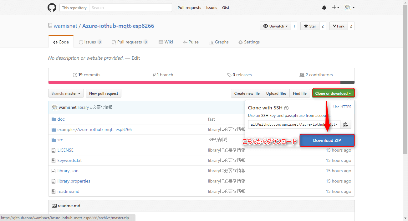
Task: Switch to the Issues tab
Action: [x=90, y=42]
